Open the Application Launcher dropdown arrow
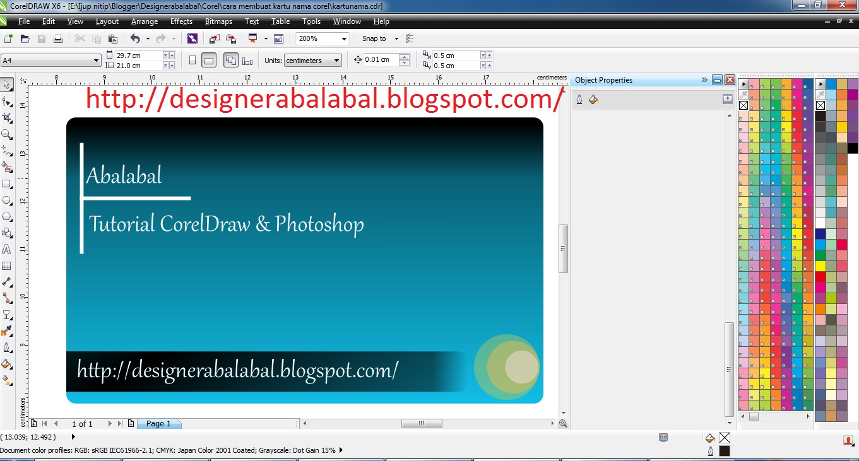859x461 pixels. click(266, 38)
